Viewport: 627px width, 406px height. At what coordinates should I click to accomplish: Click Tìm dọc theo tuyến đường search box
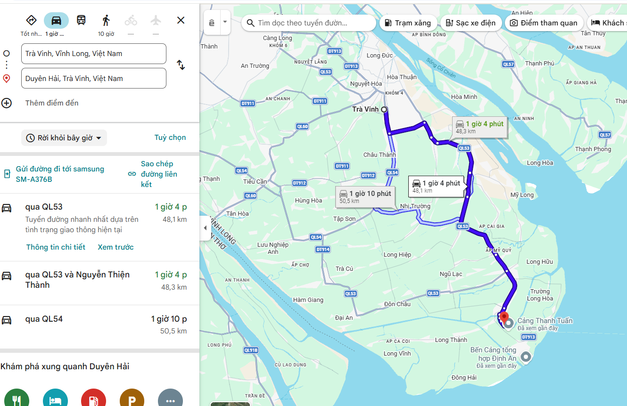(309, 23)
